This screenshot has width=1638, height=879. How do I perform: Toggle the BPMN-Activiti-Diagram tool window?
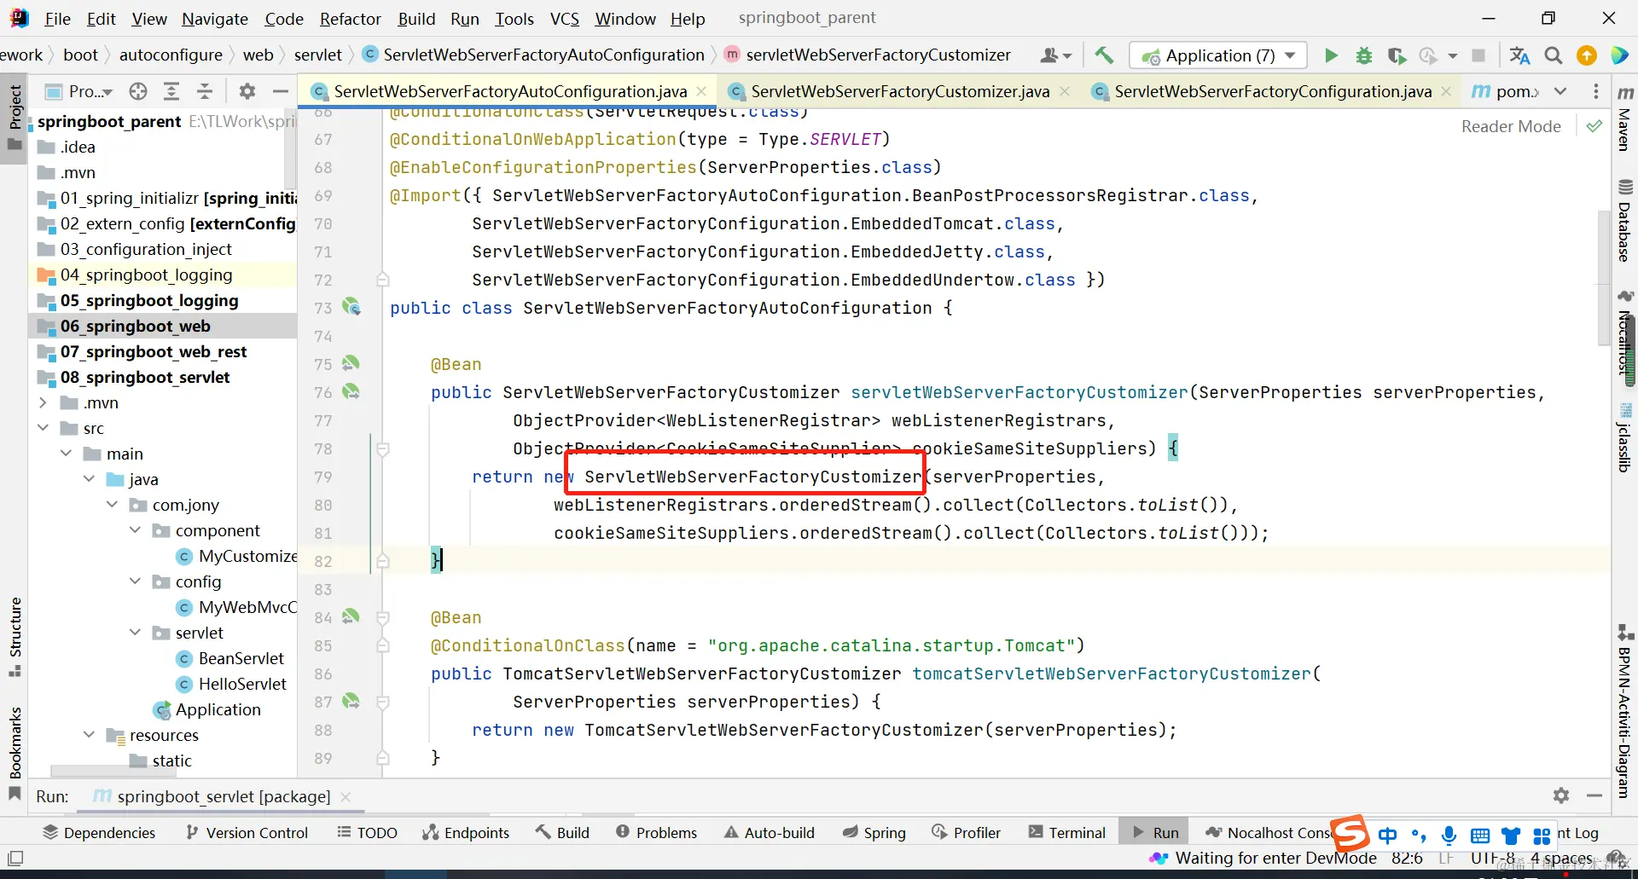(1625, 713)
